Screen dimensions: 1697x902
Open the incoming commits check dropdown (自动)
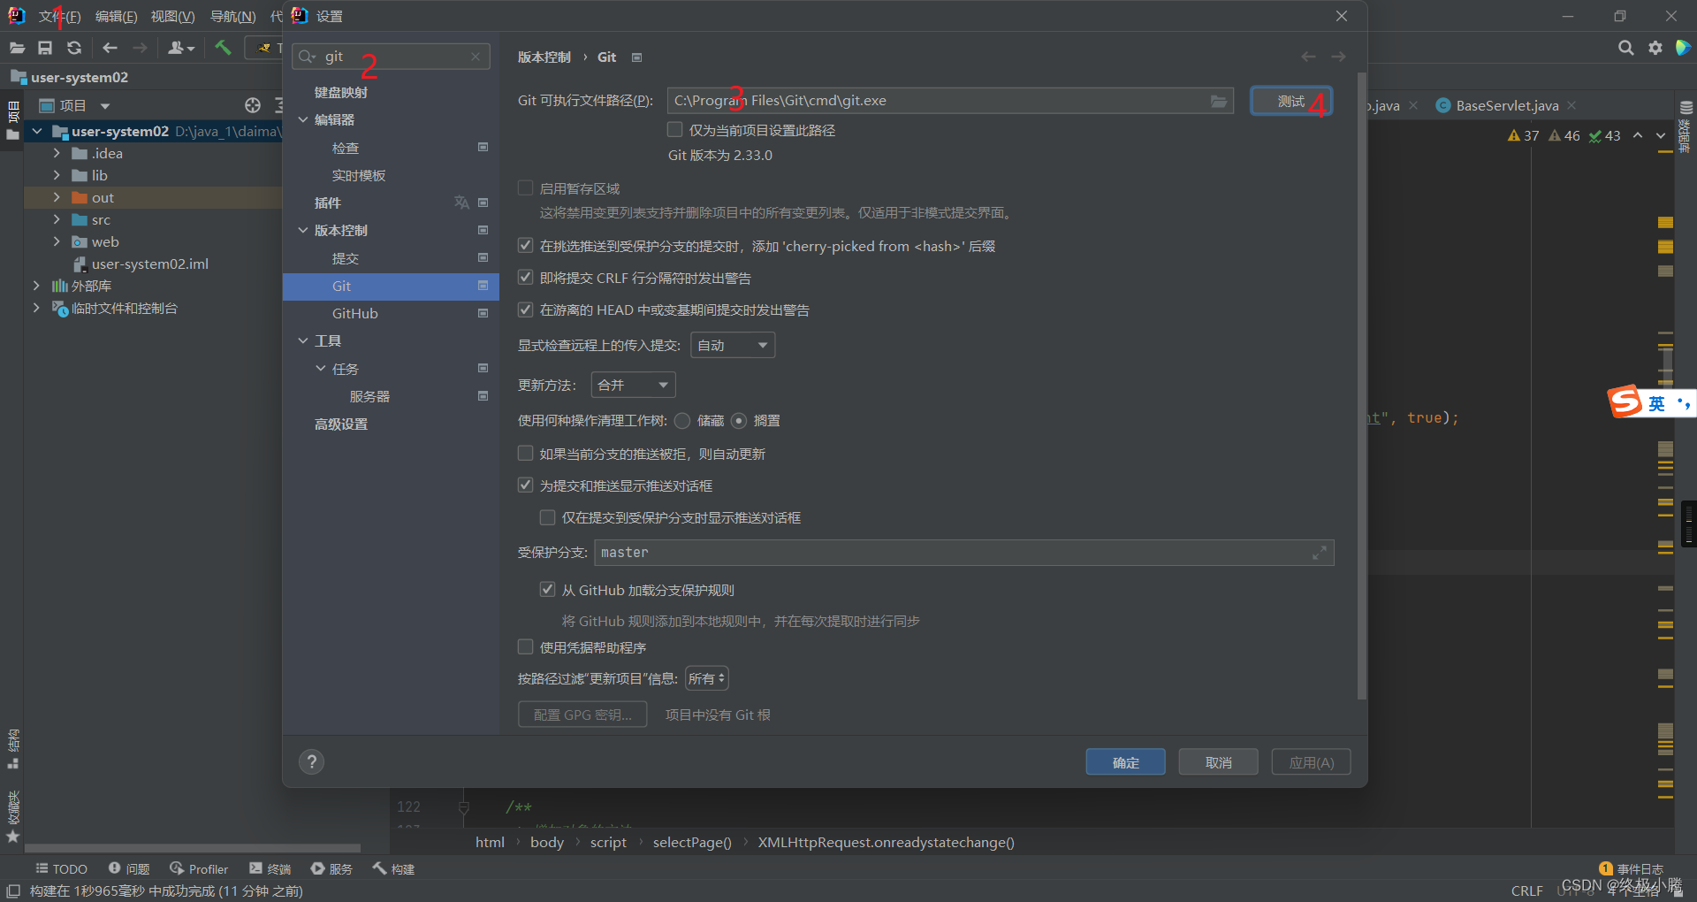(x=733, y=345)
